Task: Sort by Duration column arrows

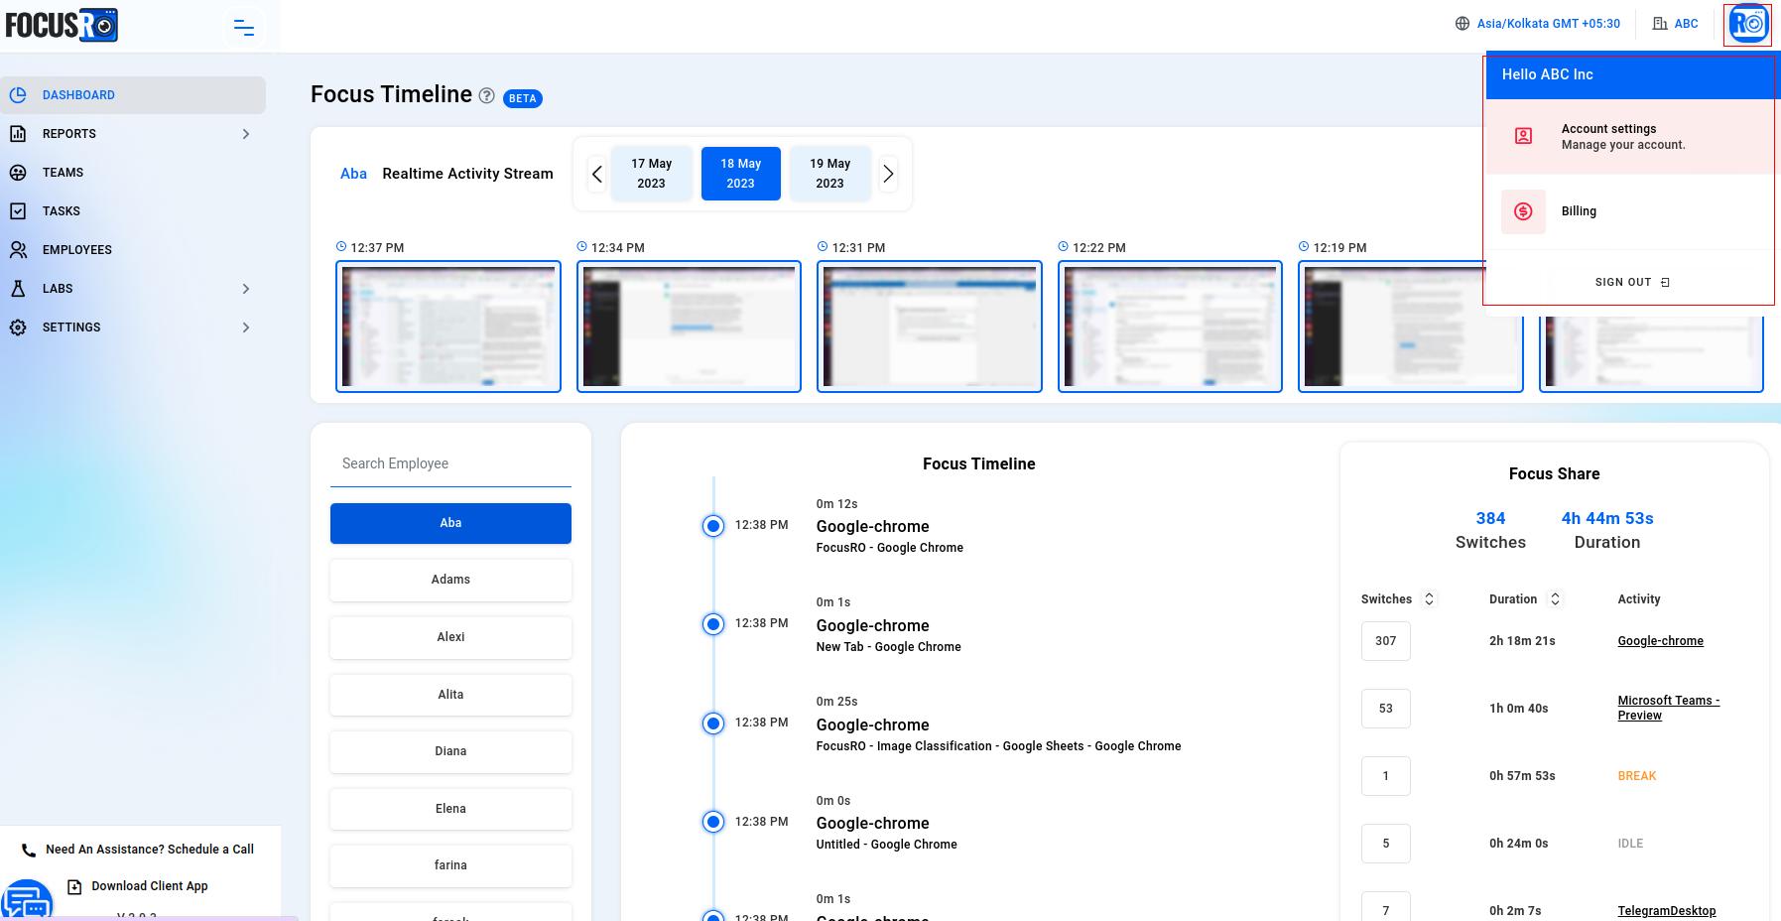Action: (x=1555, y=599)
